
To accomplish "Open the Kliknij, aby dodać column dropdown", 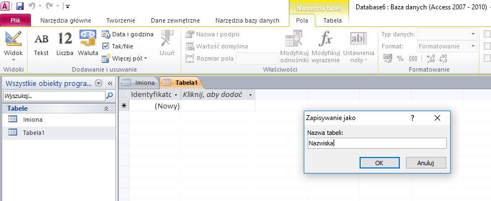I will coord(250,95).
